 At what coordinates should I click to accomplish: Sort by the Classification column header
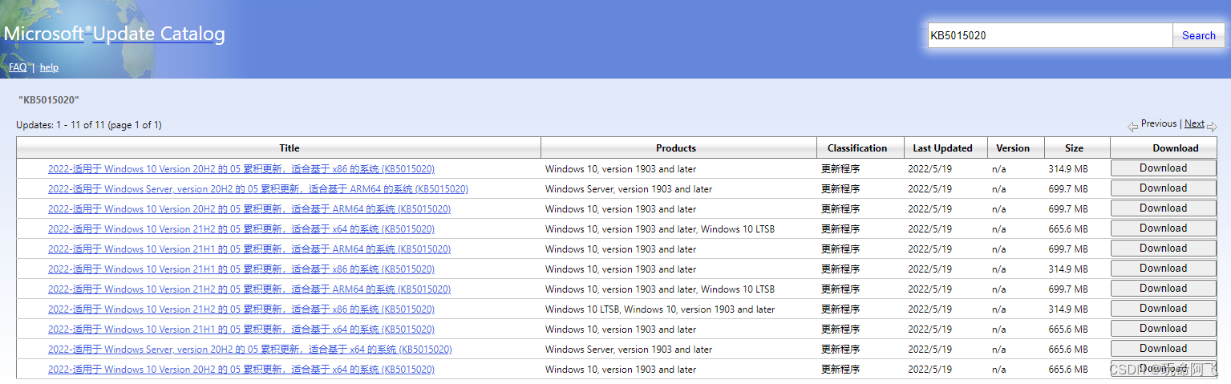tap(857, 148)
